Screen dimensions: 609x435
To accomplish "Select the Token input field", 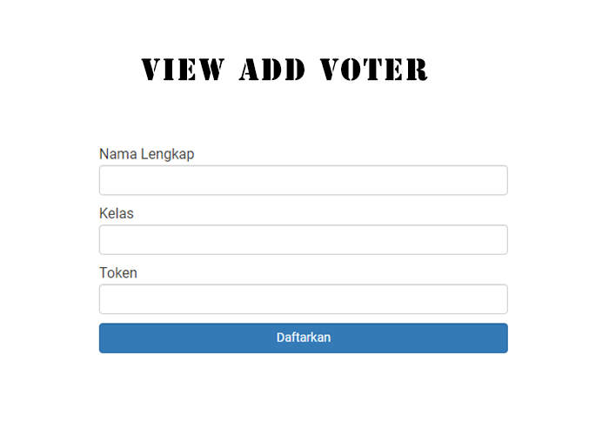I will pyautogui.click(x=303, y=298).
